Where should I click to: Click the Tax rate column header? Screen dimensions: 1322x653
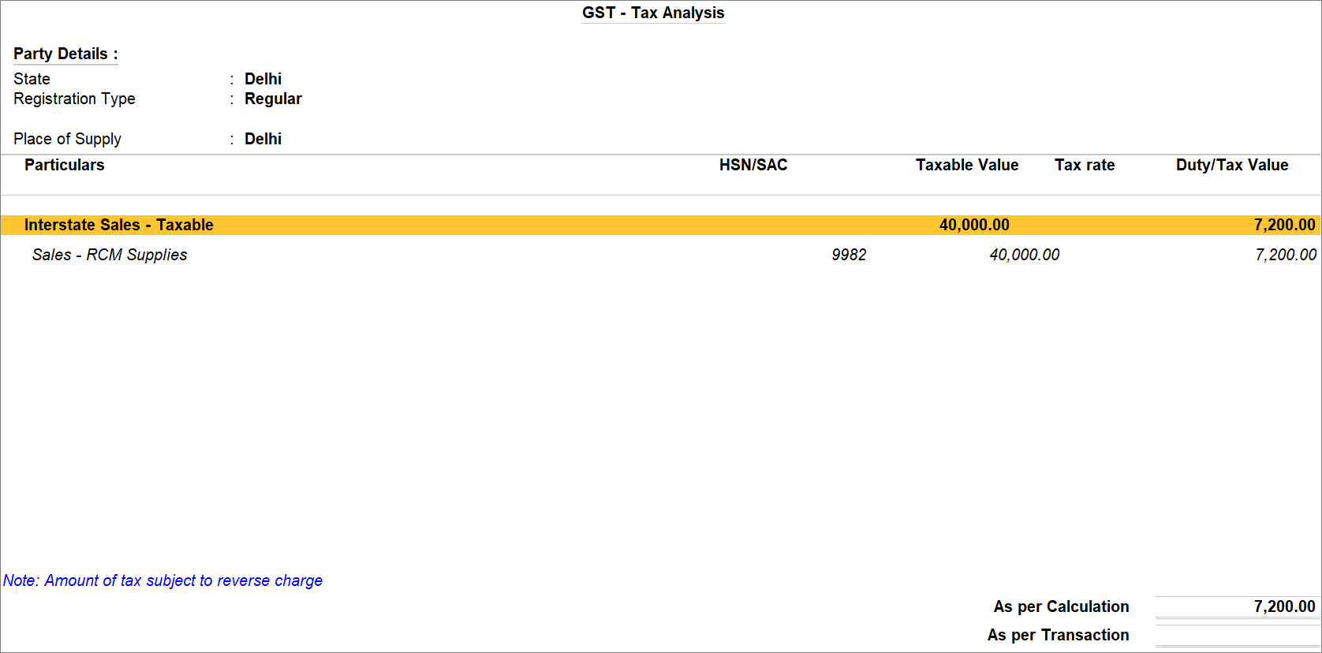point(1085,165)
